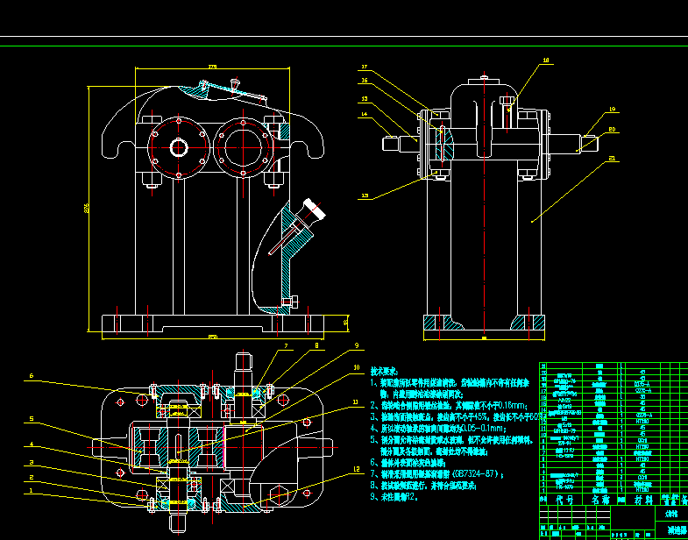Select callout number 6 in plan view
This screenshot has width=688, height=540.
[32, 376]
